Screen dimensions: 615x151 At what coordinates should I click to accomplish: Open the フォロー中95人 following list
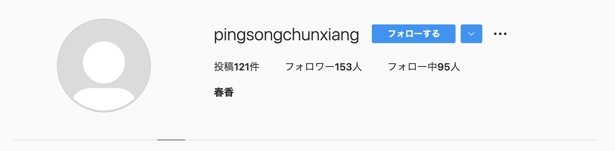[x=424, y=67]
